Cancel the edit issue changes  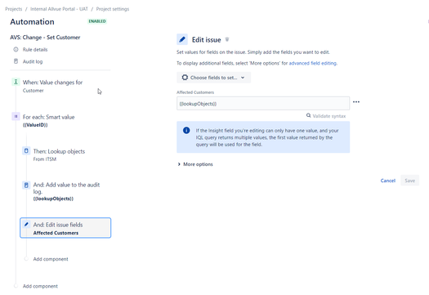tap(387, 181)
